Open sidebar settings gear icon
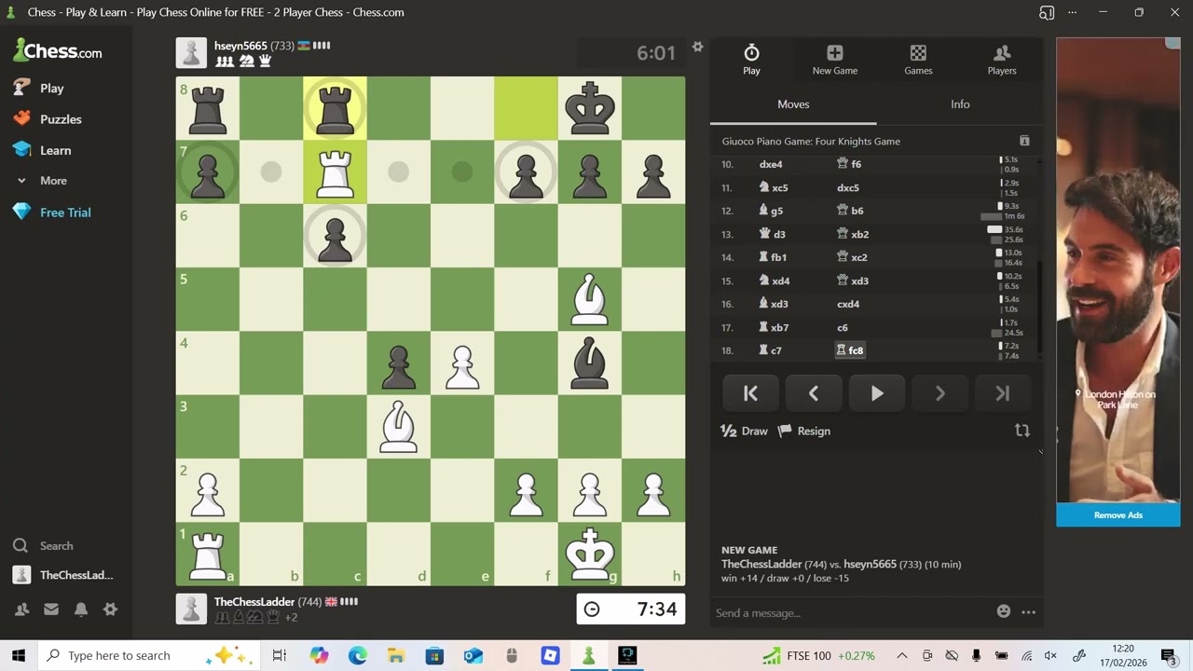The image size is (1193, 671). pyautogui.click(x=110, y=609)
